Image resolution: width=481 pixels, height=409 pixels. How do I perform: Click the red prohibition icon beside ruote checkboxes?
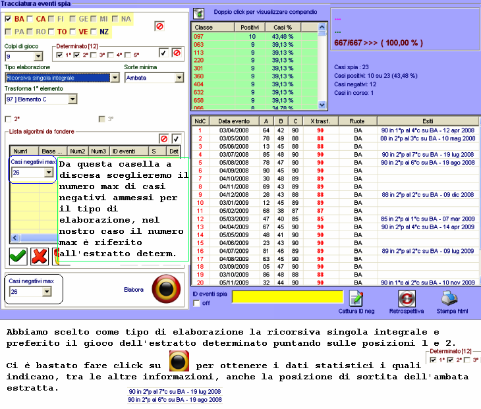click(x=159, y=26)
